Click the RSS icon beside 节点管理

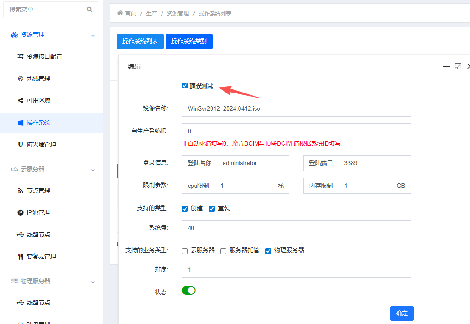[x=20, y=191]
